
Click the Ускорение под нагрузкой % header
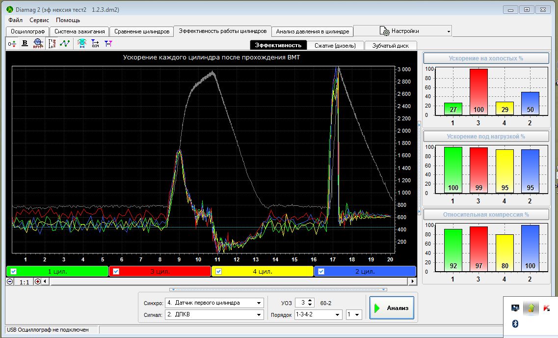(x=486, y=137)
